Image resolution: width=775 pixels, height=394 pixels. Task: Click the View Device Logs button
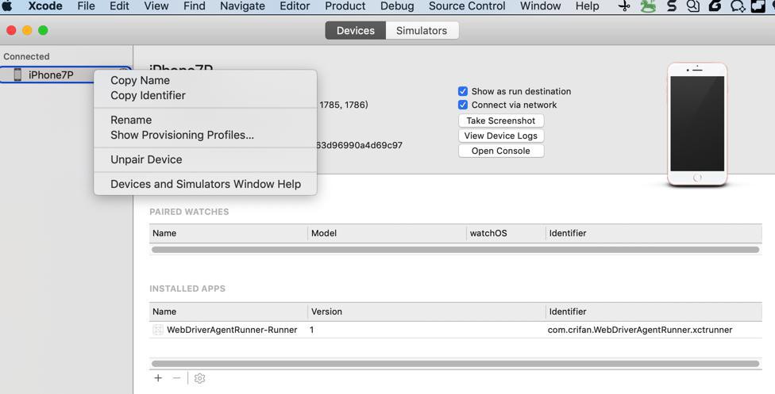coord(501,136)
